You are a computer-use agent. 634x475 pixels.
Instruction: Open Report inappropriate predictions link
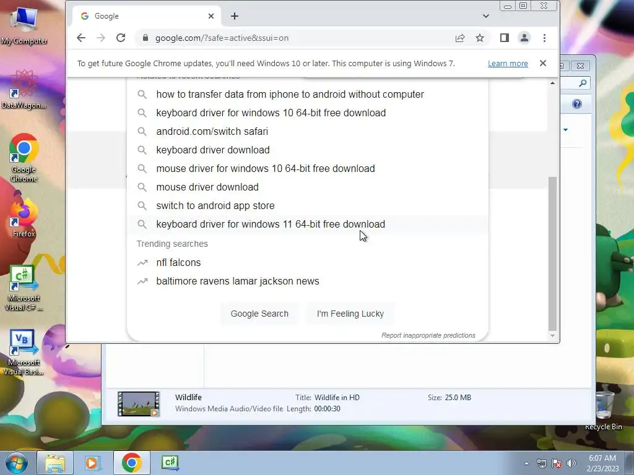pos(428,335)
